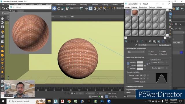Open File Explorer from the taskbar
Screen dimensions: 185x104
49,101
